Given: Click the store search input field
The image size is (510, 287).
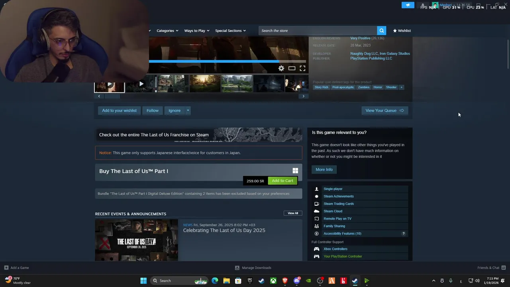Looking at the screenshot, I should click(x=318, y=31).
